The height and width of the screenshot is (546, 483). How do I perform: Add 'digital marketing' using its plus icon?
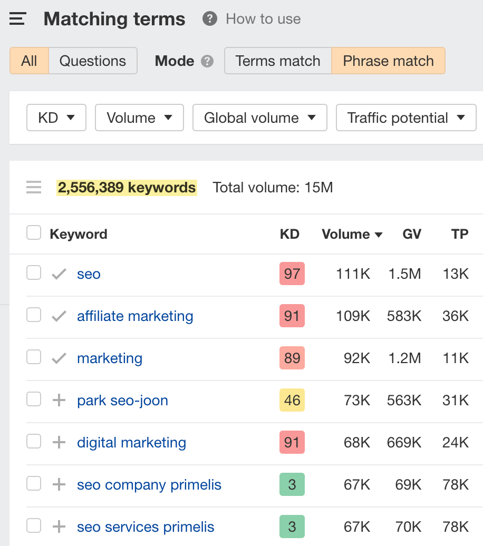click(59, 442)
